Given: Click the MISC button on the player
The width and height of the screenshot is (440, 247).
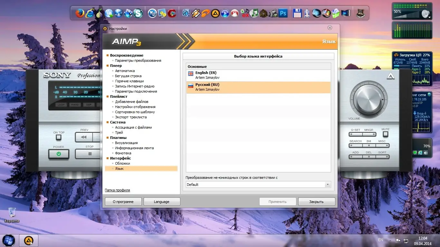Looking at the screenshot, I should pos(382,145).
